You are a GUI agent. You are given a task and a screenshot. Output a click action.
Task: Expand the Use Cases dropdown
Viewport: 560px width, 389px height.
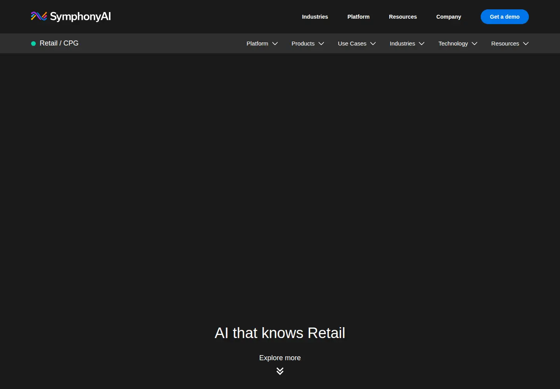tap(357, 44)
